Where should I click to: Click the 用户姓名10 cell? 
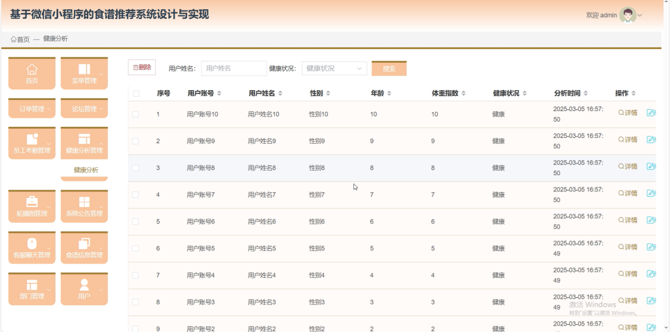[264, 114]
